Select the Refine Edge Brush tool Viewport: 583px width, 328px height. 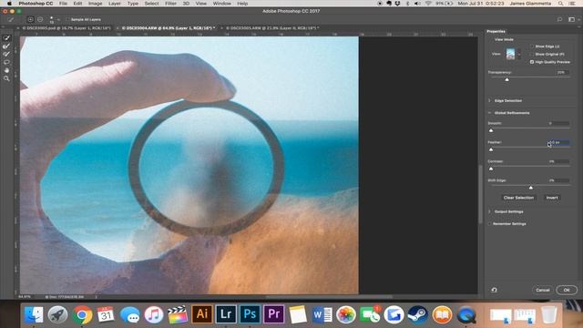click(6, 46)
